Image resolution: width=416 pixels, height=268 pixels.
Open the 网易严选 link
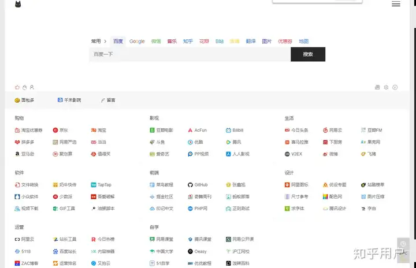point(65,142)
